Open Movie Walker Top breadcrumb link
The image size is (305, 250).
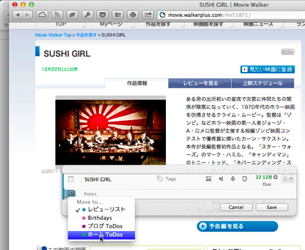click(x=53, y=35)
